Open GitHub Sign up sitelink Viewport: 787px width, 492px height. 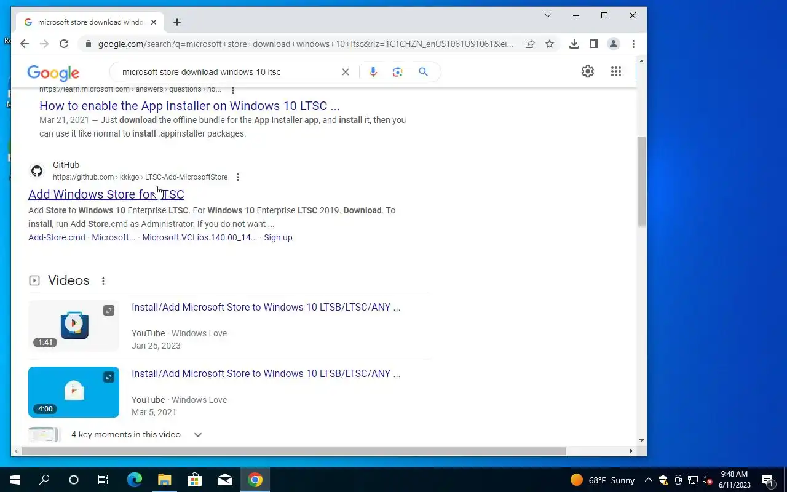point(278,237)
